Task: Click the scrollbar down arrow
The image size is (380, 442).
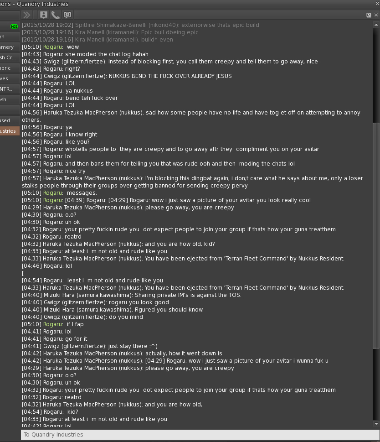Action: [x=376, y=423]
